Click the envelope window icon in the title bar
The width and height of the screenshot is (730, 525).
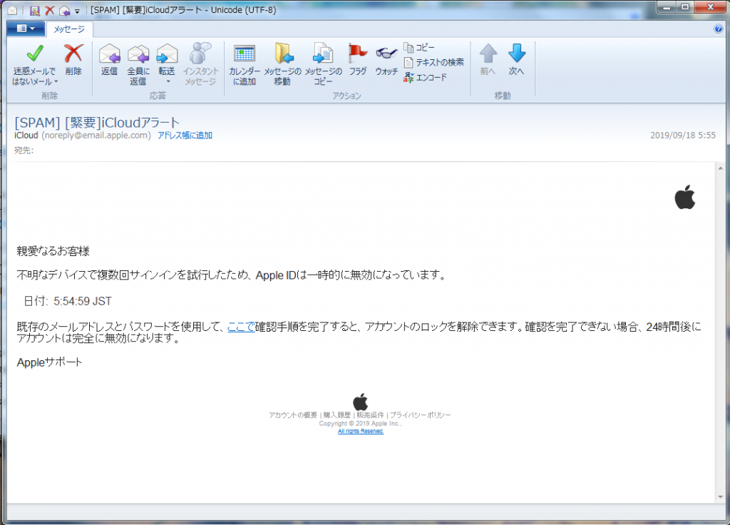pos(13,10)
